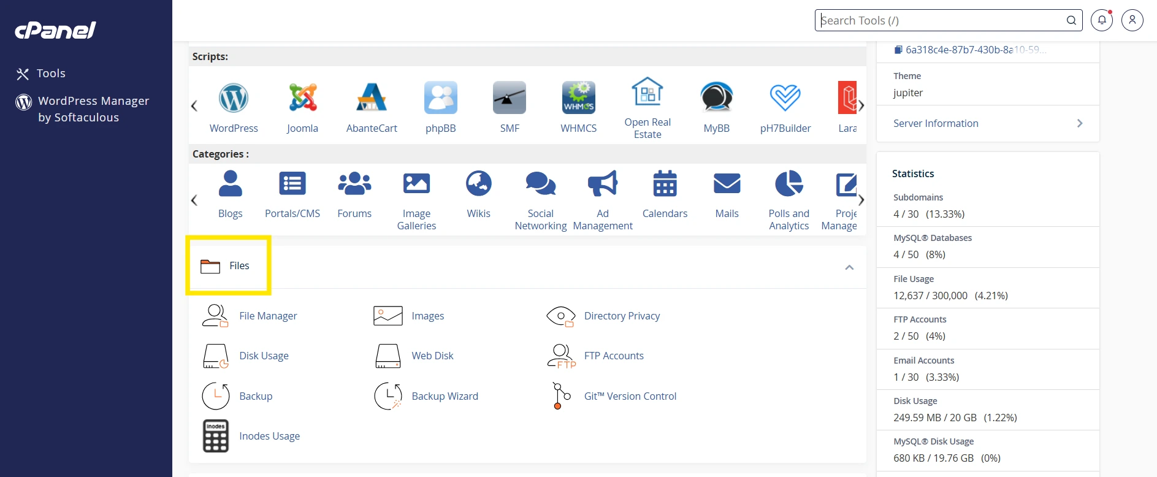Click the 6a318c4e directory link

[971, 50]
